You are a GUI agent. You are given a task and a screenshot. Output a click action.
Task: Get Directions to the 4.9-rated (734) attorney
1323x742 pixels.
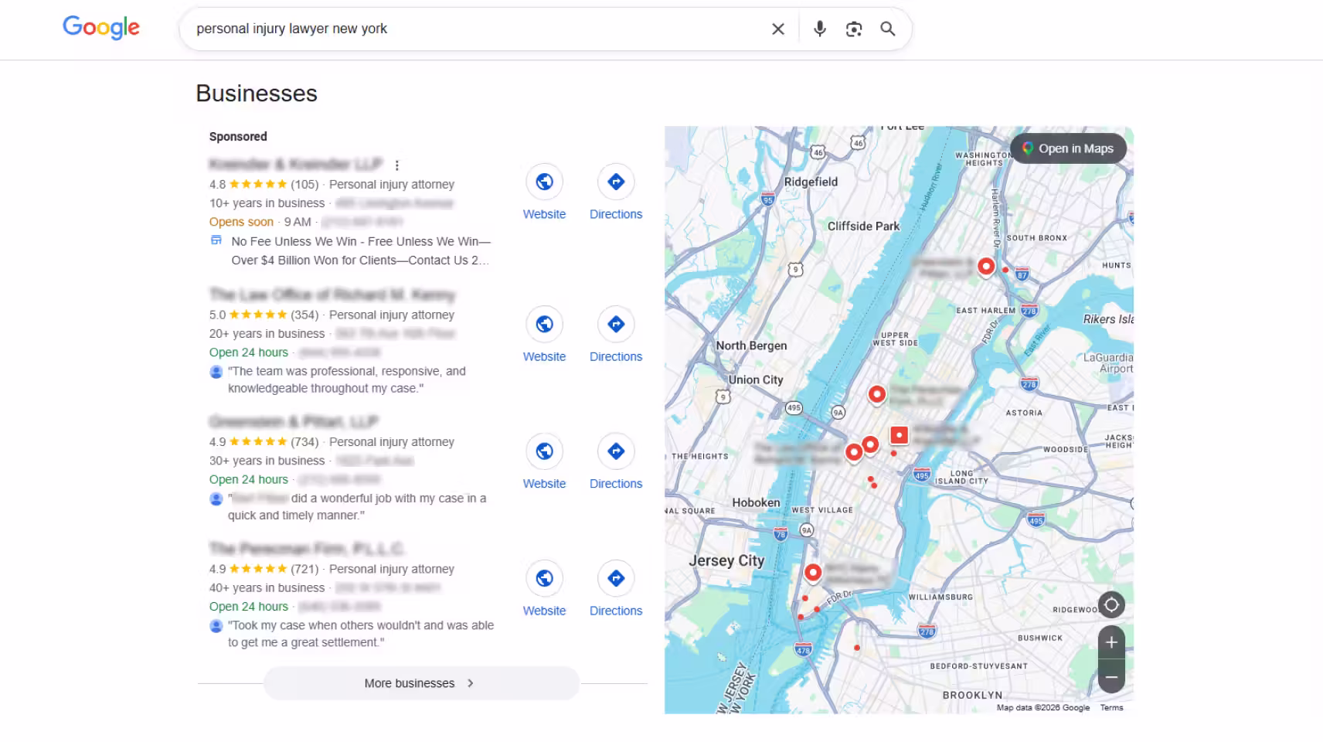(616, 461)
